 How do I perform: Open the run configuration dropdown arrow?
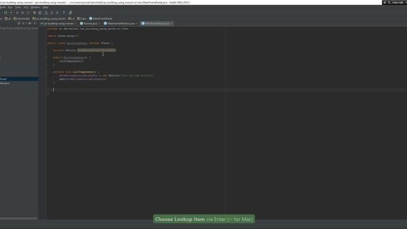click(x=11, y=13)
